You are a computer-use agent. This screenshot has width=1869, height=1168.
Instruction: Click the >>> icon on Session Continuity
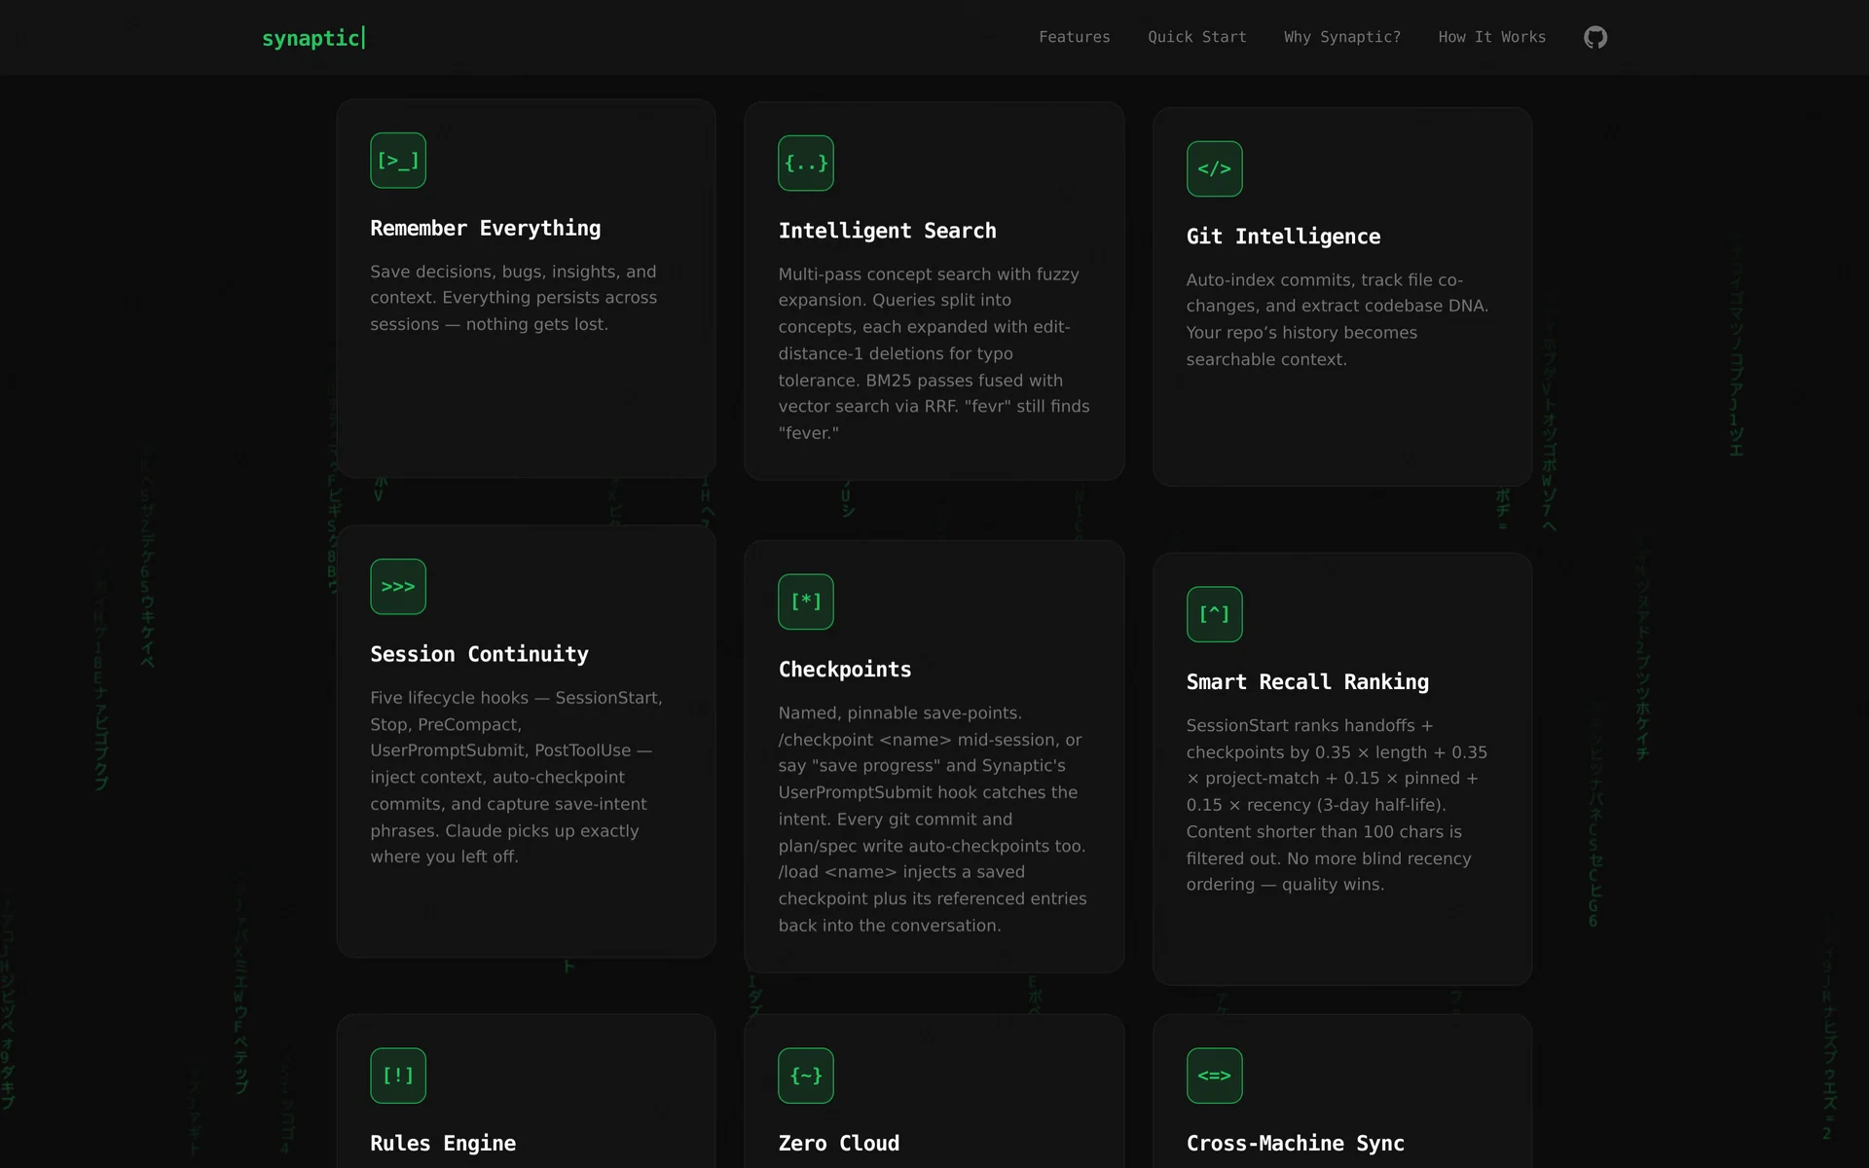tap(398, 587)
